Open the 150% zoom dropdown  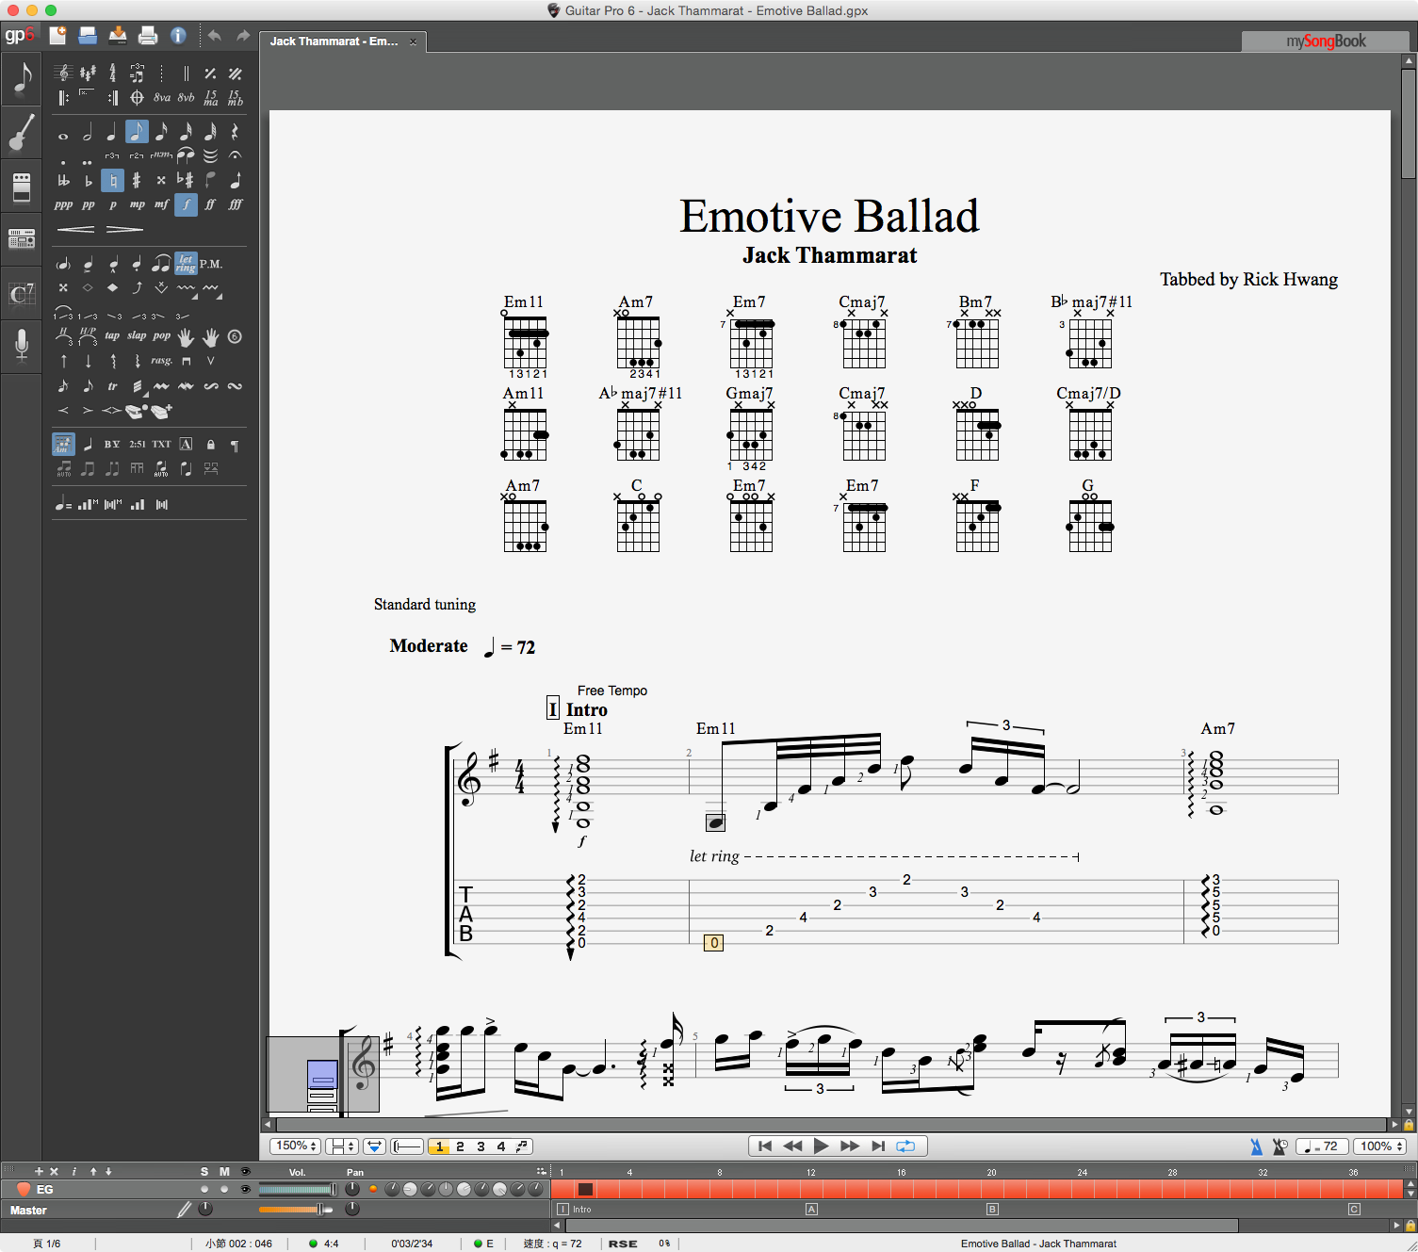coord(296,1146)
